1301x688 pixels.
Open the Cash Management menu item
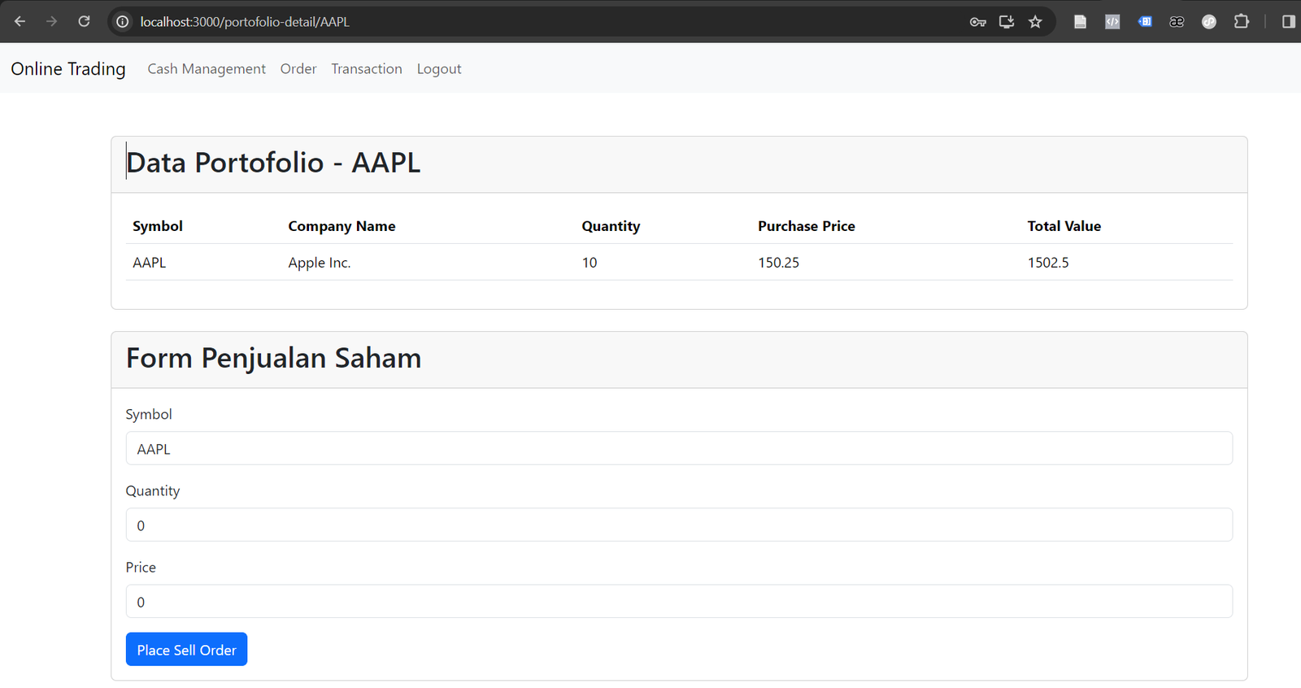click(x=207, y=69)
